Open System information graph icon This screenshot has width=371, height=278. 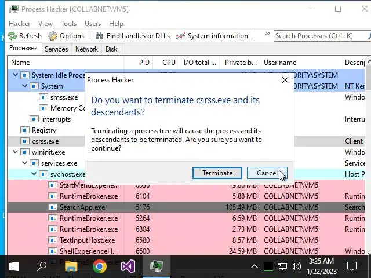[181, 36]
